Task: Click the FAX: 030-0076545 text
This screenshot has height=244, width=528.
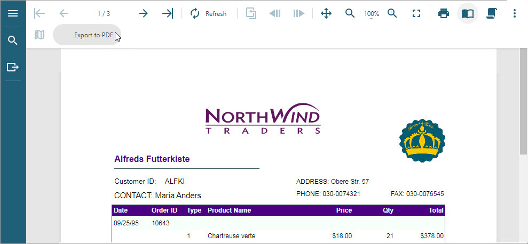Action: (417, 194)
